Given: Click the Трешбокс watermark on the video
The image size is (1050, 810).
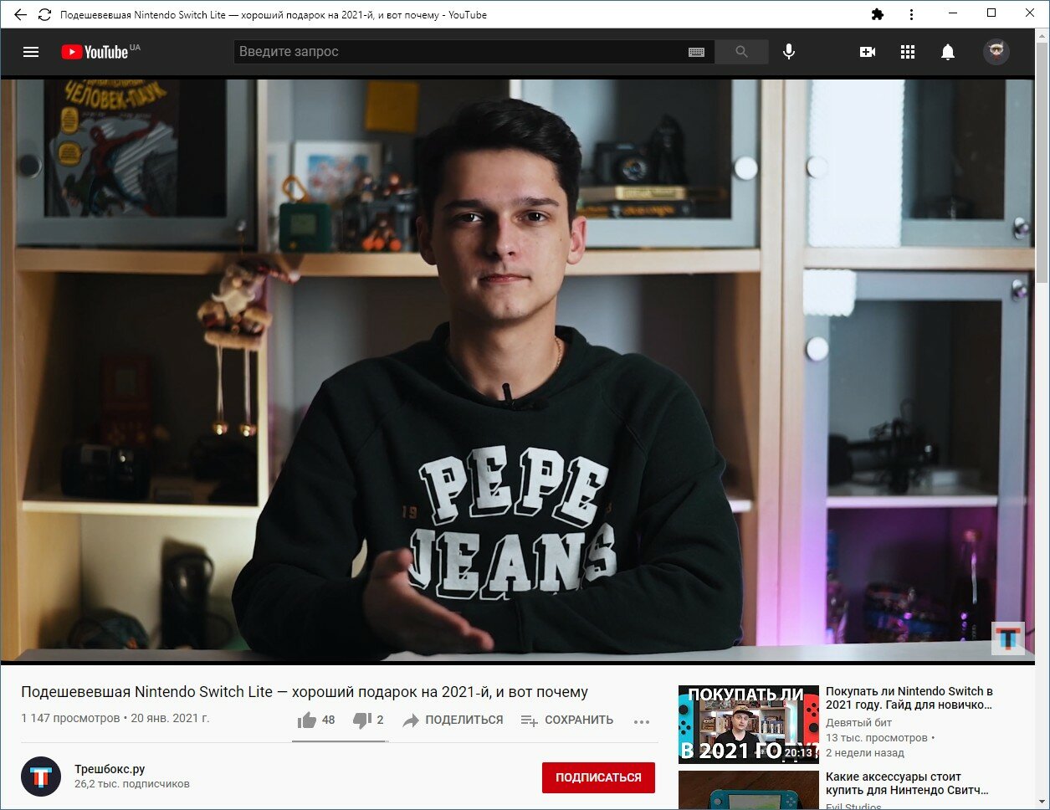Looking at the screenshot, I should coord(1007,638).
